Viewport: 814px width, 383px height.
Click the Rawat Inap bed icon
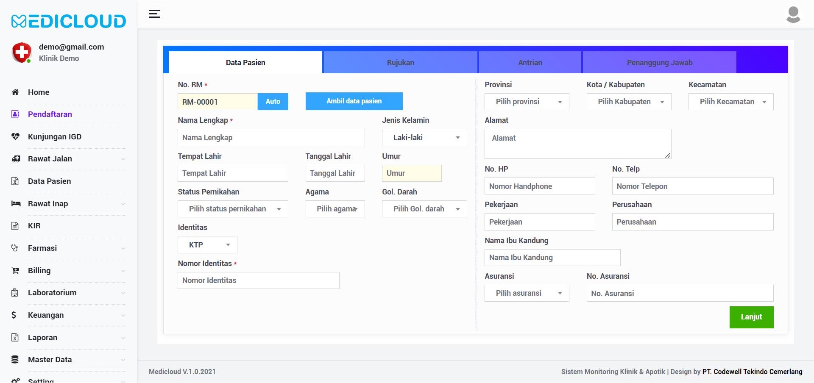(16, 204)
